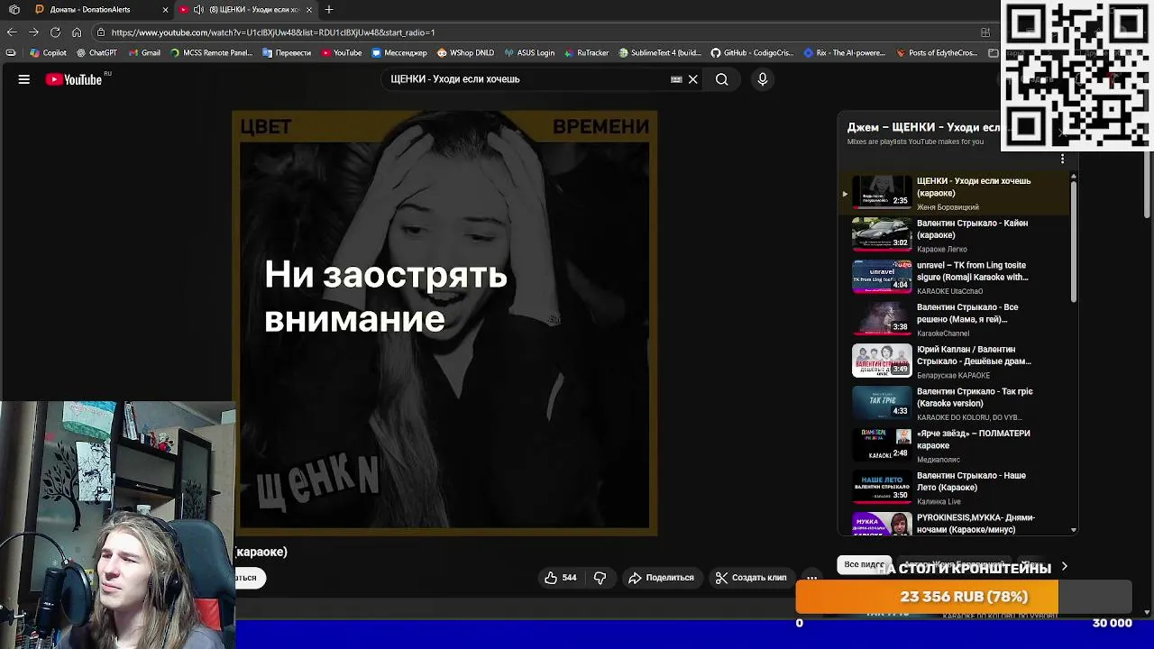The width and height of the screenshot is (1154, 649).
Task: Open the browser home page button
Action: click(x=77, y=32)
